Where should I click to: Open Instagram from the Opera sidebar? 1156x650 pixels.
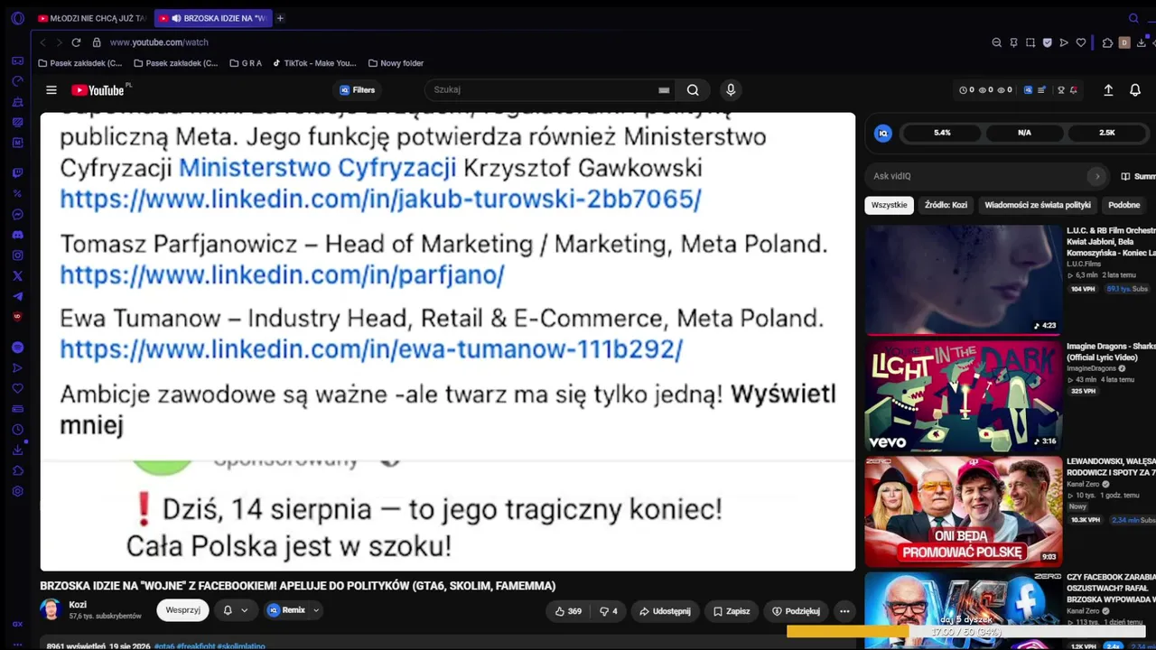pyautogui.click(x=17, y=255)
